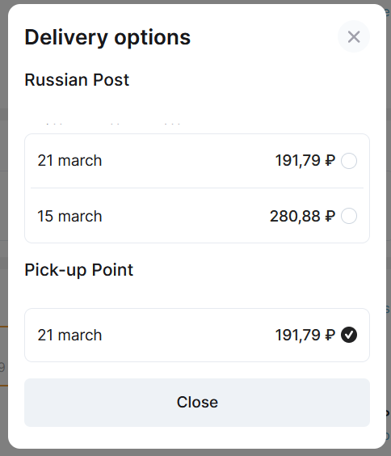Click the Pick-up Point section heading
The width and height of the screenshot is (391, 456).
click(78, 270)
